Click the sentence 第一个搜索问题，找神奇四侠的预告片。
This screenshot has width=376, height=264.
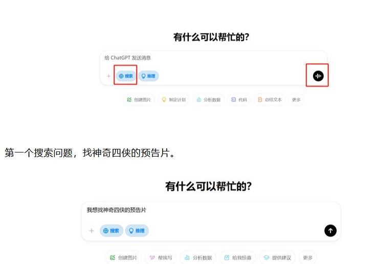pyautogui.click(x=90, y=153)
